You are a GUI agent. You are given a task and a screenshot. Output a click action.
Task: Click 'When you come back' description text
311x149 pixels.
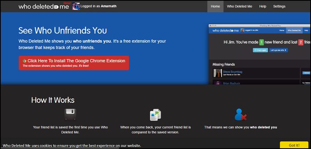tap(155, 130)
